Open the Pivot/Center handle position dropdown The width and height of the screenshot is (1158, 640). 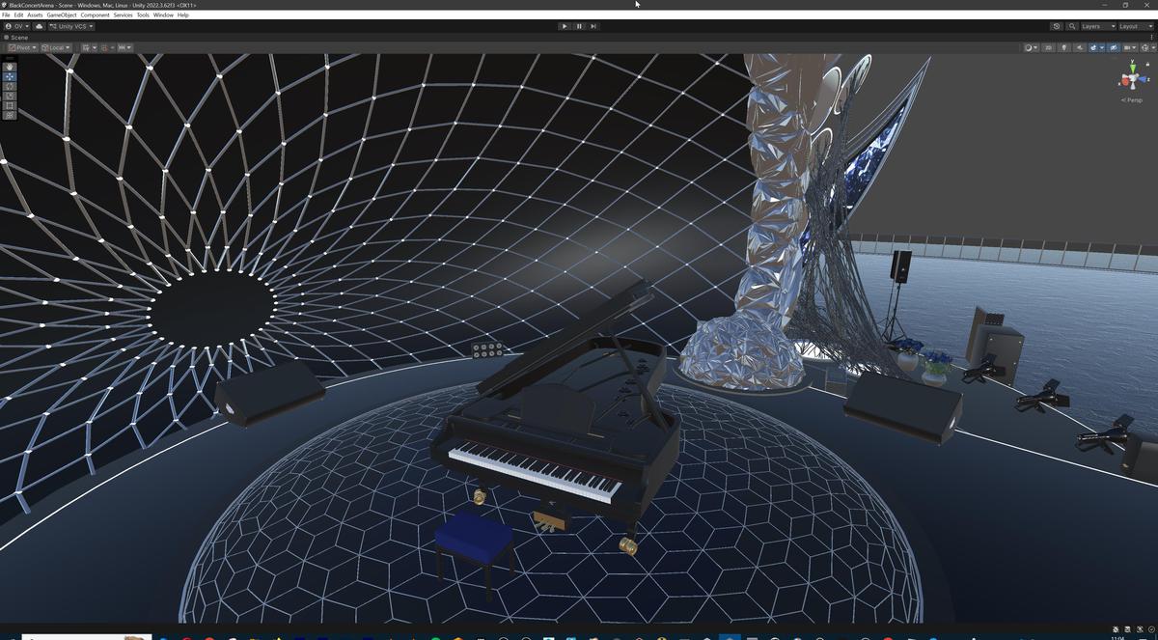(x=22, y=47)
